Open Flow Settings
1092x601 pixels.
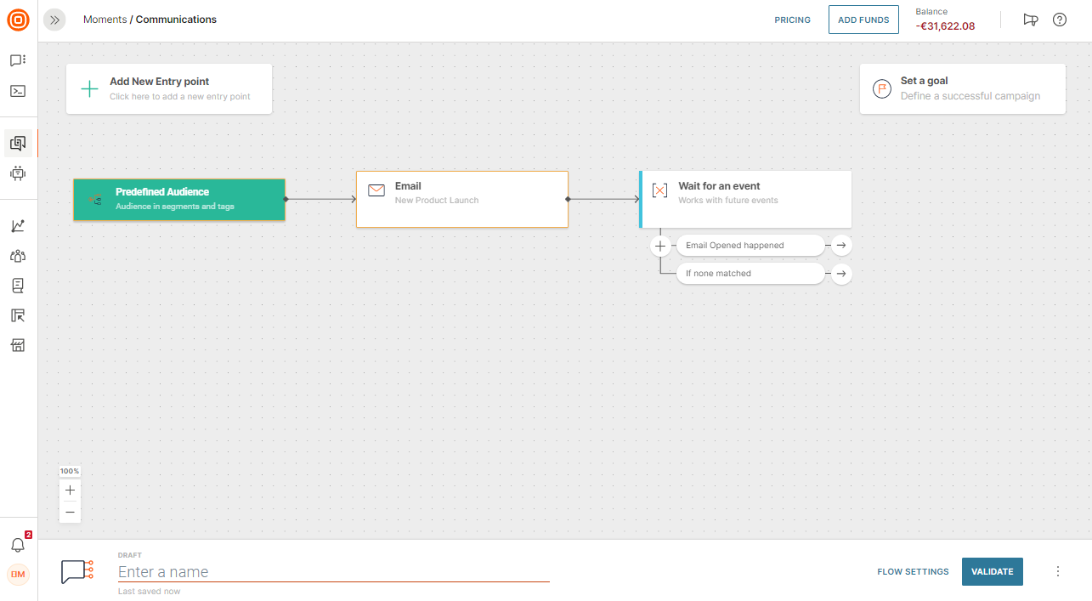point(913,572)
